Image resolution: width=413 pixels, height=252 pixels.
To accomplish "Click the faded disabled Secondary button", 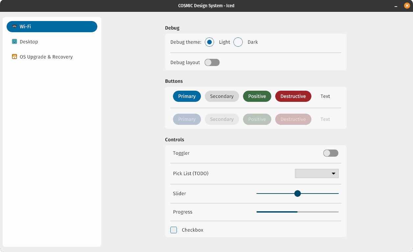I will click(222, 119).
